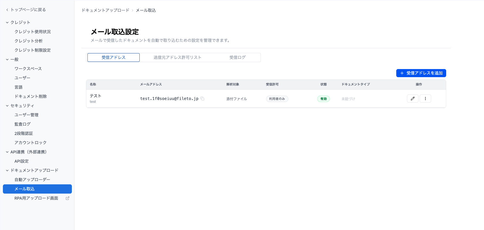Click the ドキュメントタイプ column header
This screenshot has height=230, width=484.
tap(356, 84)
